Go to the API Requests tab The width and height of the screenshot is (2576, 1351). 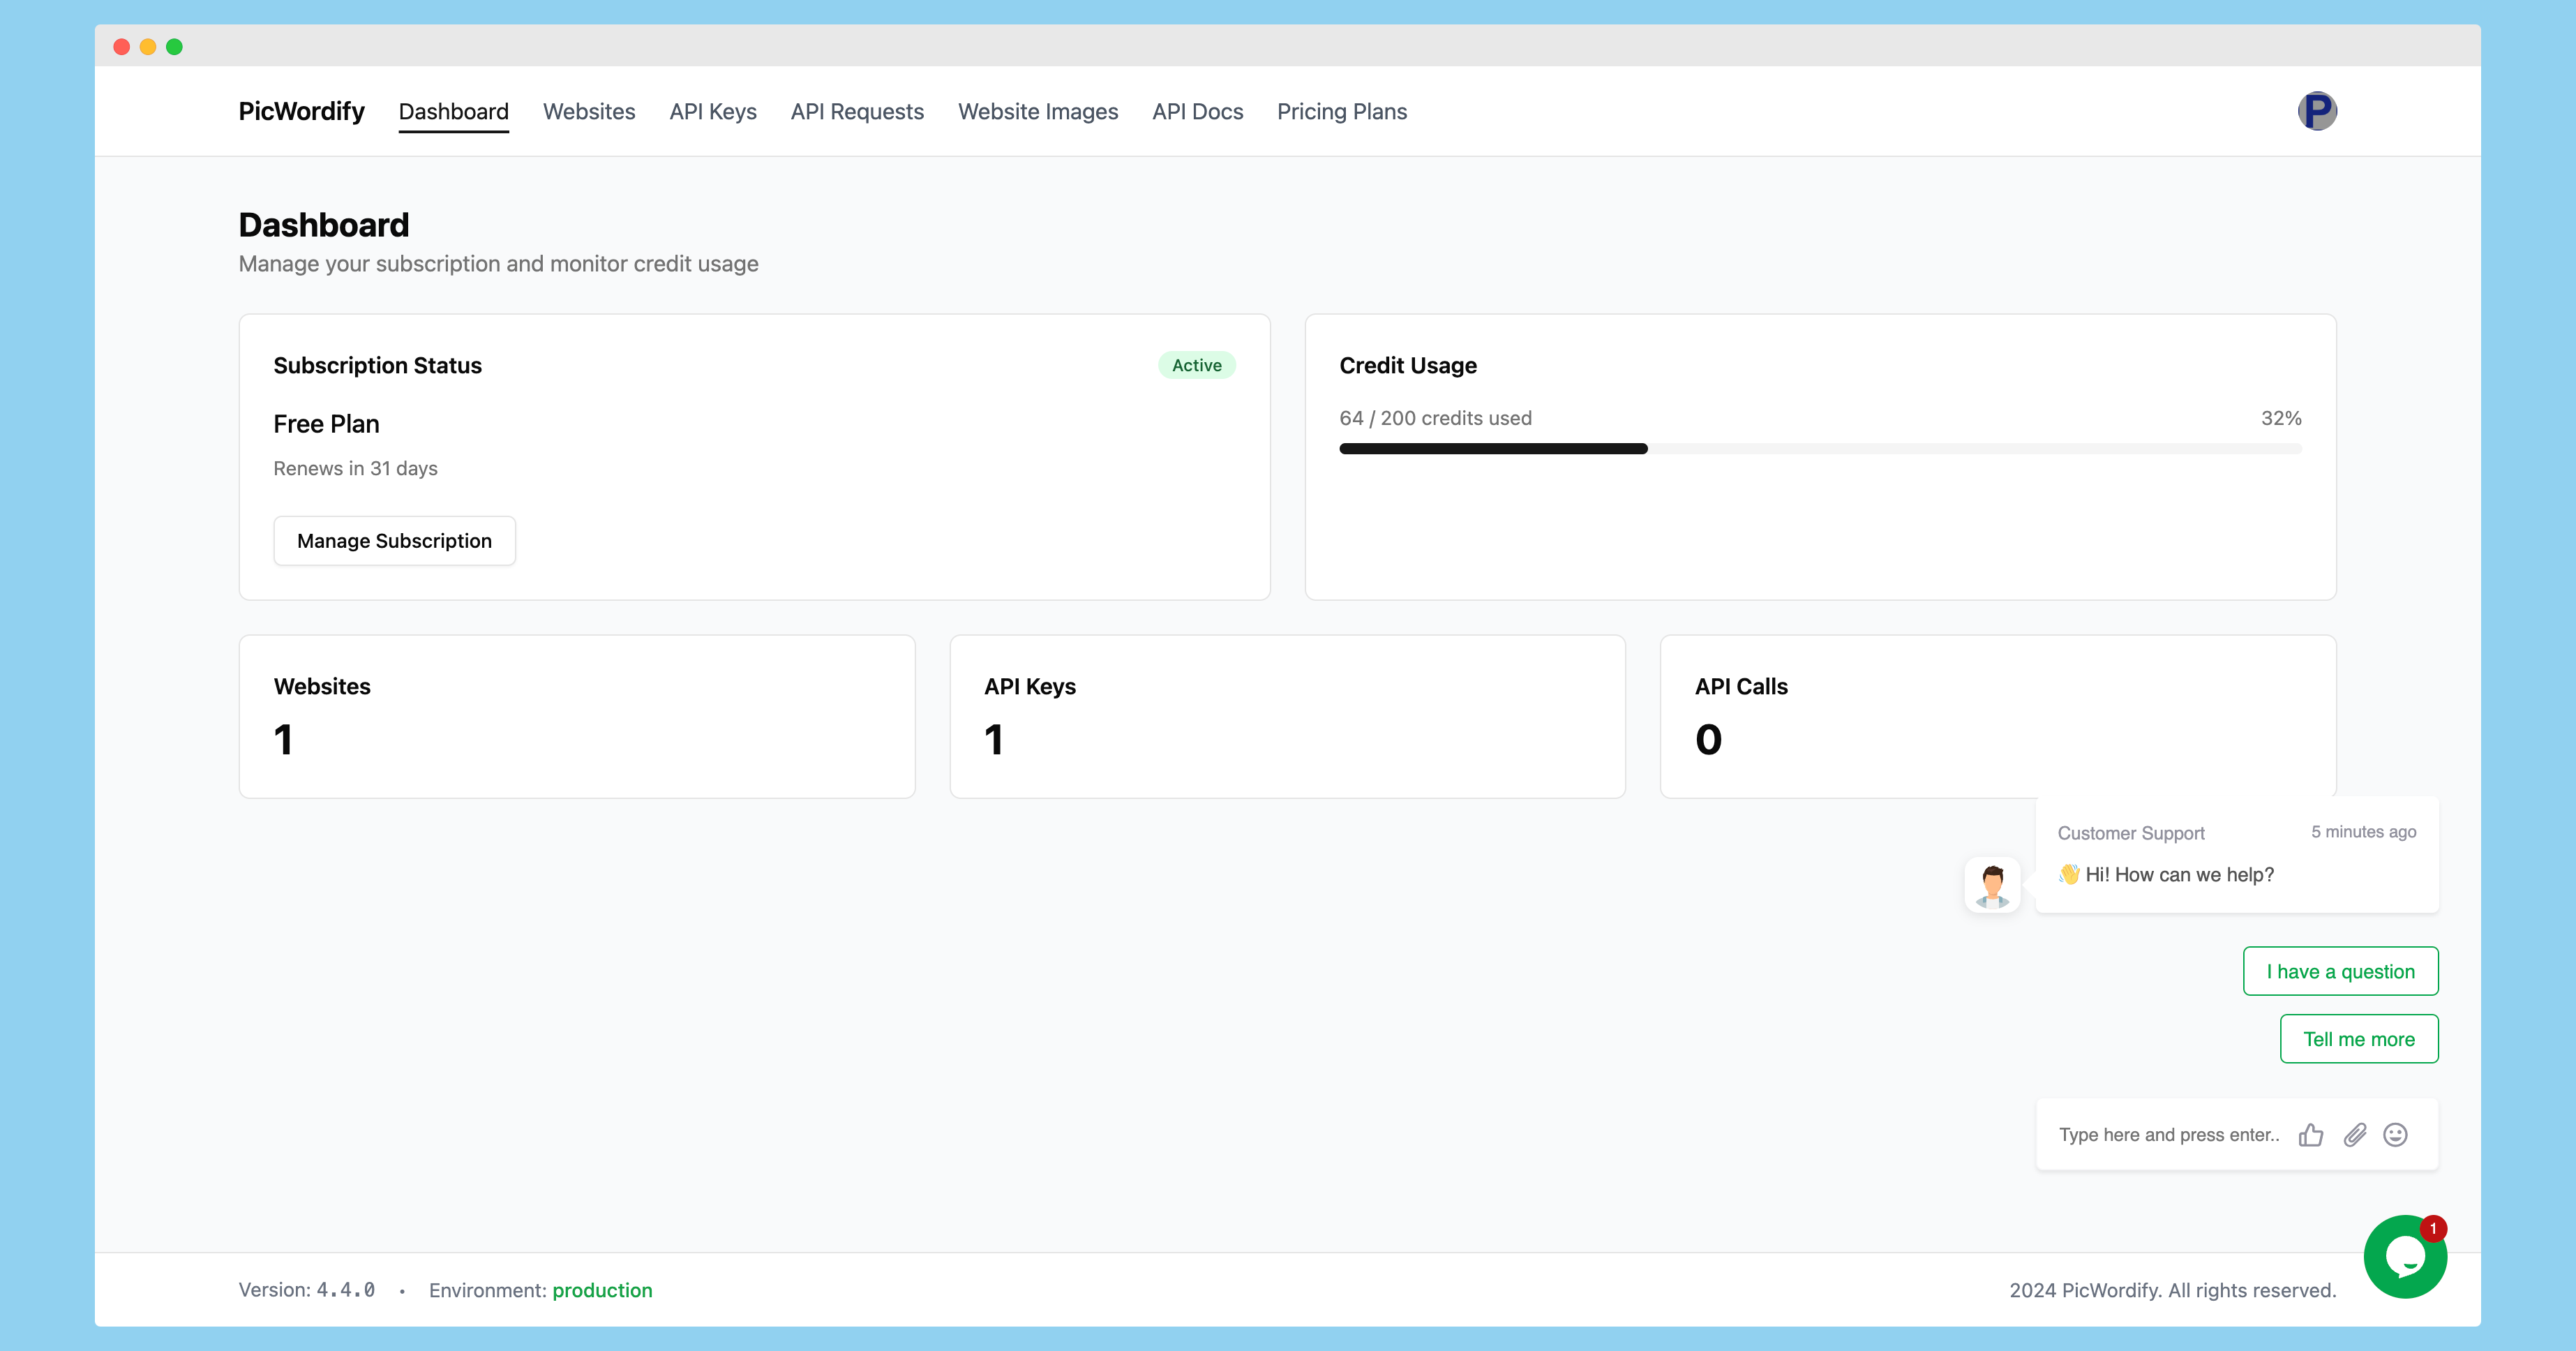click(x=857, y=111)
